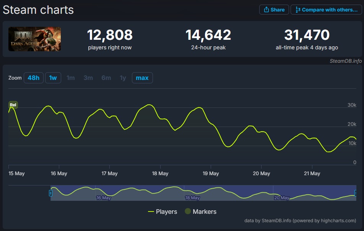Toggle the Markers series in legend

(201, 211)
